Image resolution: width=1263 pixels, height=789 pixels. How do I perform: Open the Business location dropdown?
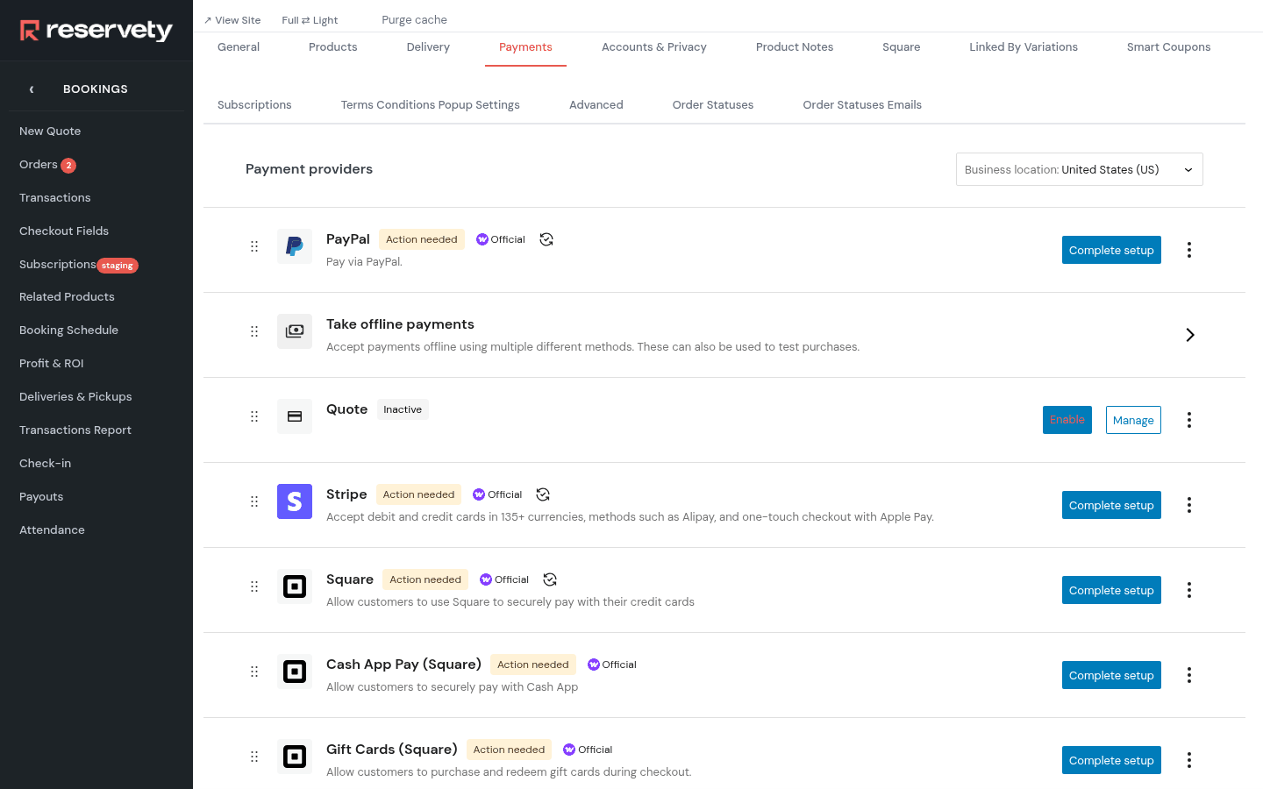(1079, 169)
